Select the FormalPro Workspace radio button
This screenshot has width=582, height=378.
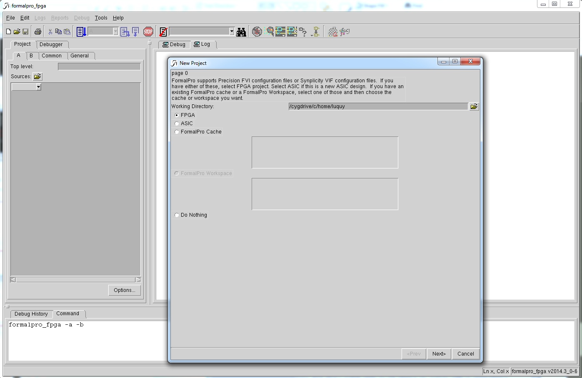point(177,173)
